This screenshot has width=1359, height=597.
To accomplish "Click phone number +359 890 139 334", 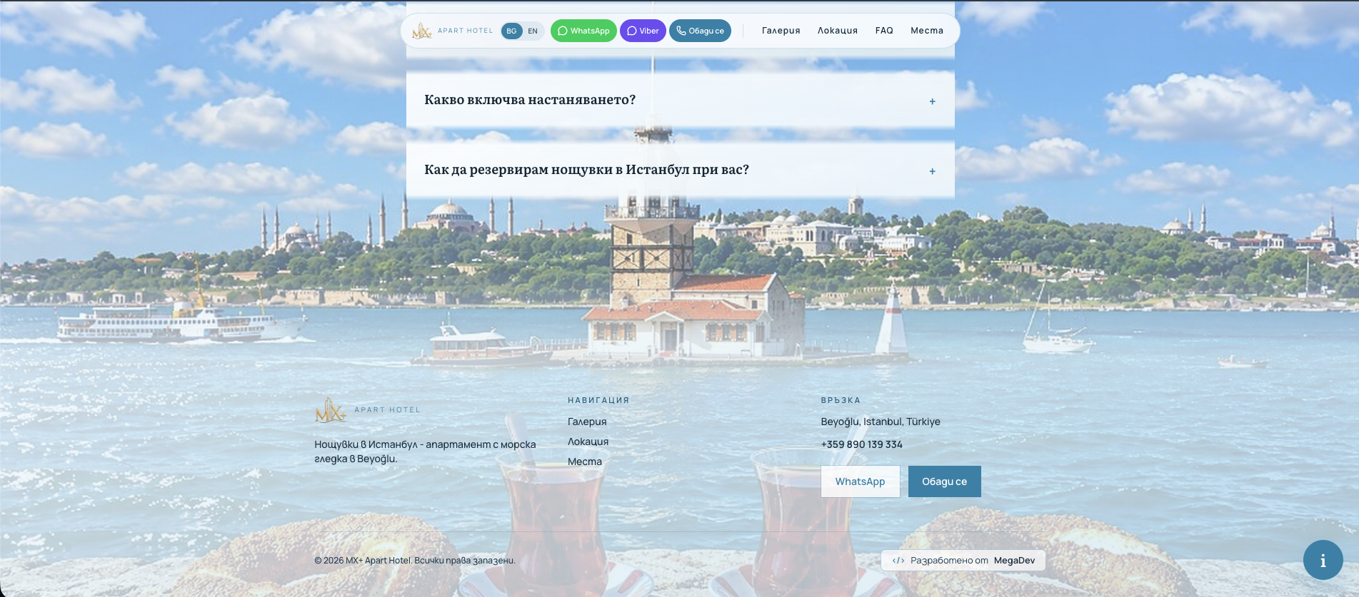I will pyautogui.click(x=861, y=444).
